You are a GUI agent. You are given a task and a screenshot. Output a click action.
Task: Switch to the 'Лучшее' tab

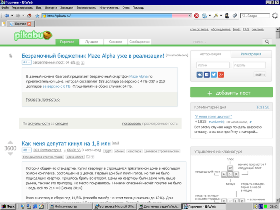coord(91,42)
